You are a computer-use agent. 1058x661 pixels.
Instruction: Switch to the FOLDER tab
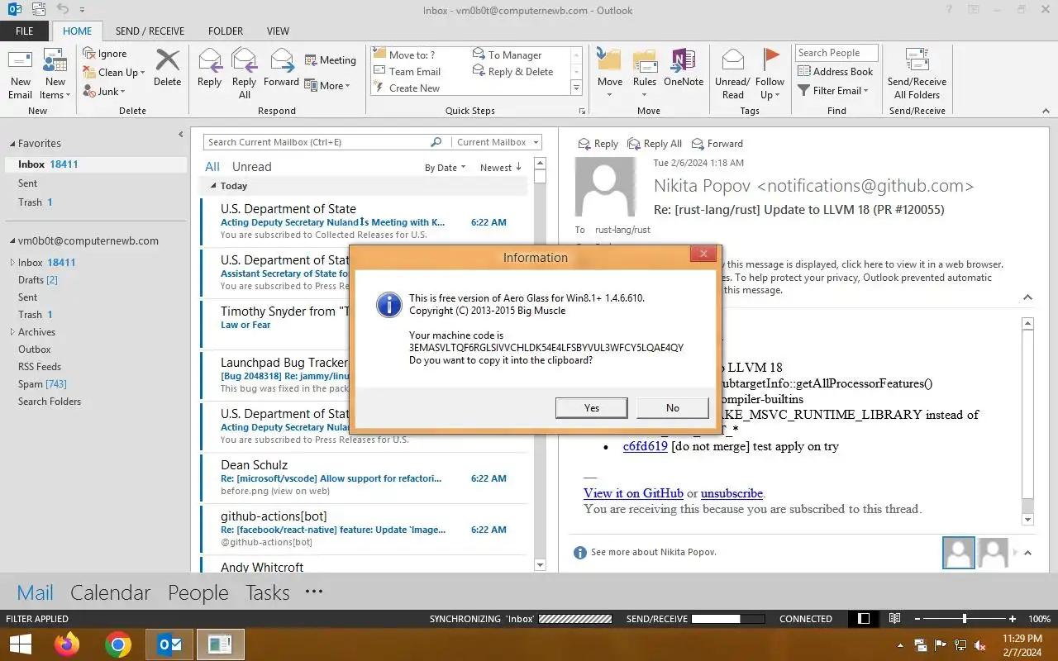(x=226, y=31)
